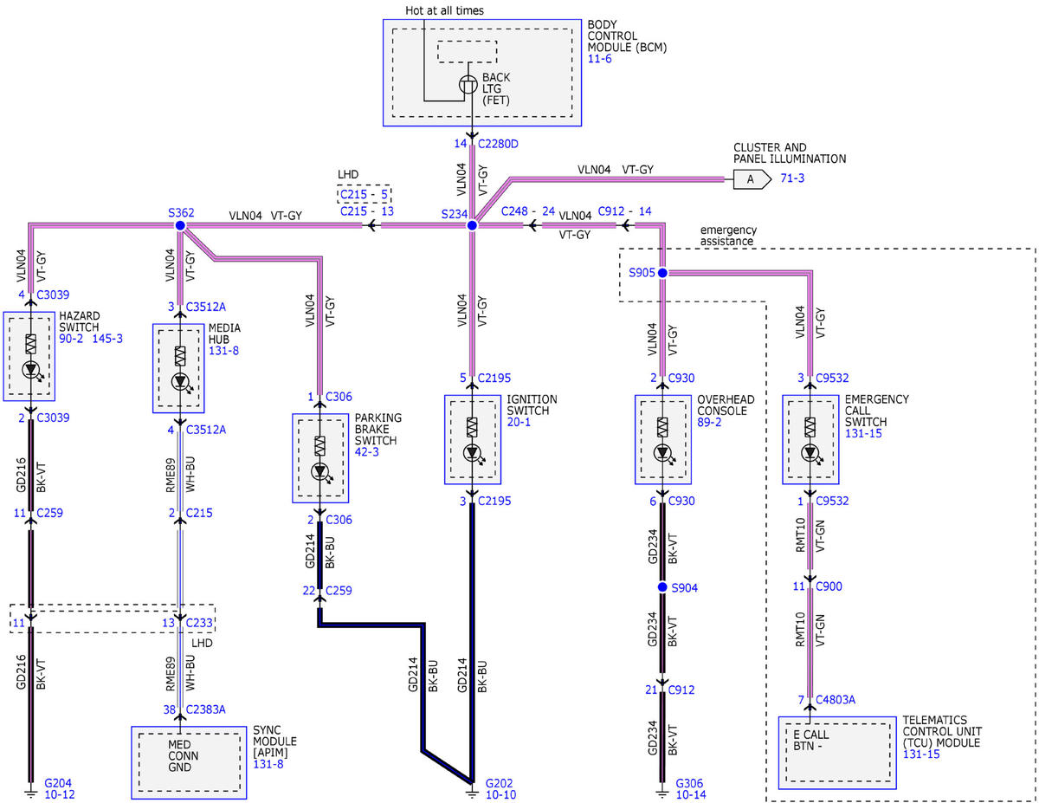
Task: Click the S362 splice dot
Action: pos(180,225)
